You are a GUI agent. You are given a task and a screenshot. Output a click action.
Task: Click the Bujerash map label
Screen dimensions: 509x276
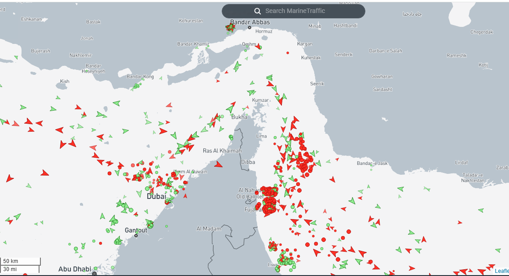pos(40,51)
